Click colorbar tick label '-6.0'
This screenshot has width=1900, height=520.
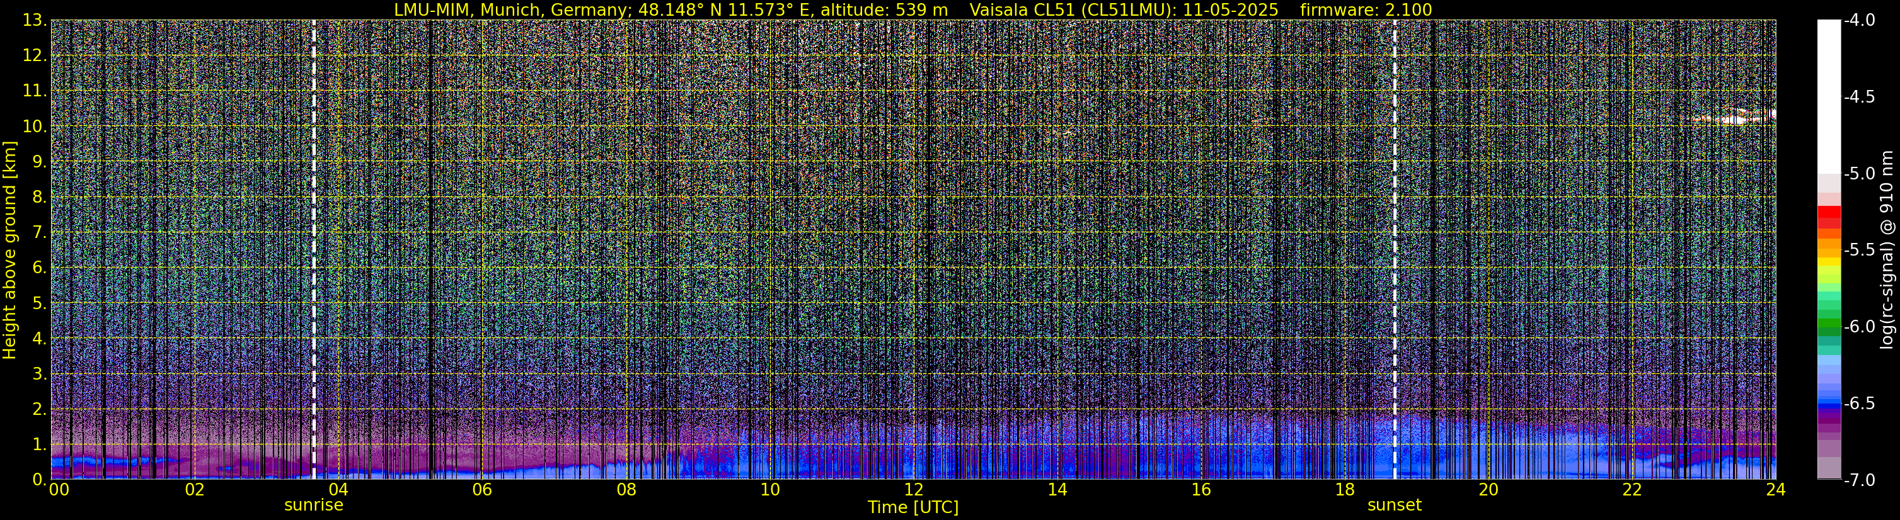[1860, 327]
